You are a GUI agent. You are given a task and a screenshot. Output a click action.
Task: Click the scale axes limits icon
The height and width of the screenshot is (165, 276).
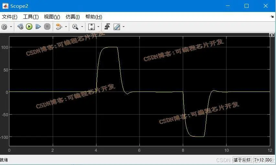92,27
